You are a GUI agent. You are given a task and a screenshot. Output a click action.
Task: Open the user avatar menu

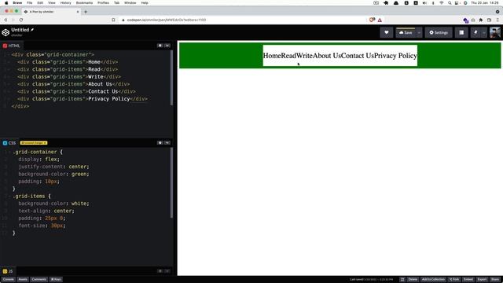[495, 32]
